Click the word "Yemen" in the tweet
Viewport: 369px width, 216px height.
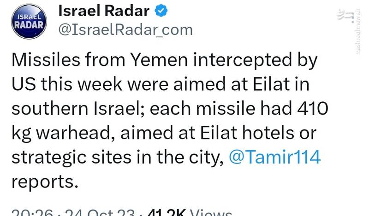(149, 61)
